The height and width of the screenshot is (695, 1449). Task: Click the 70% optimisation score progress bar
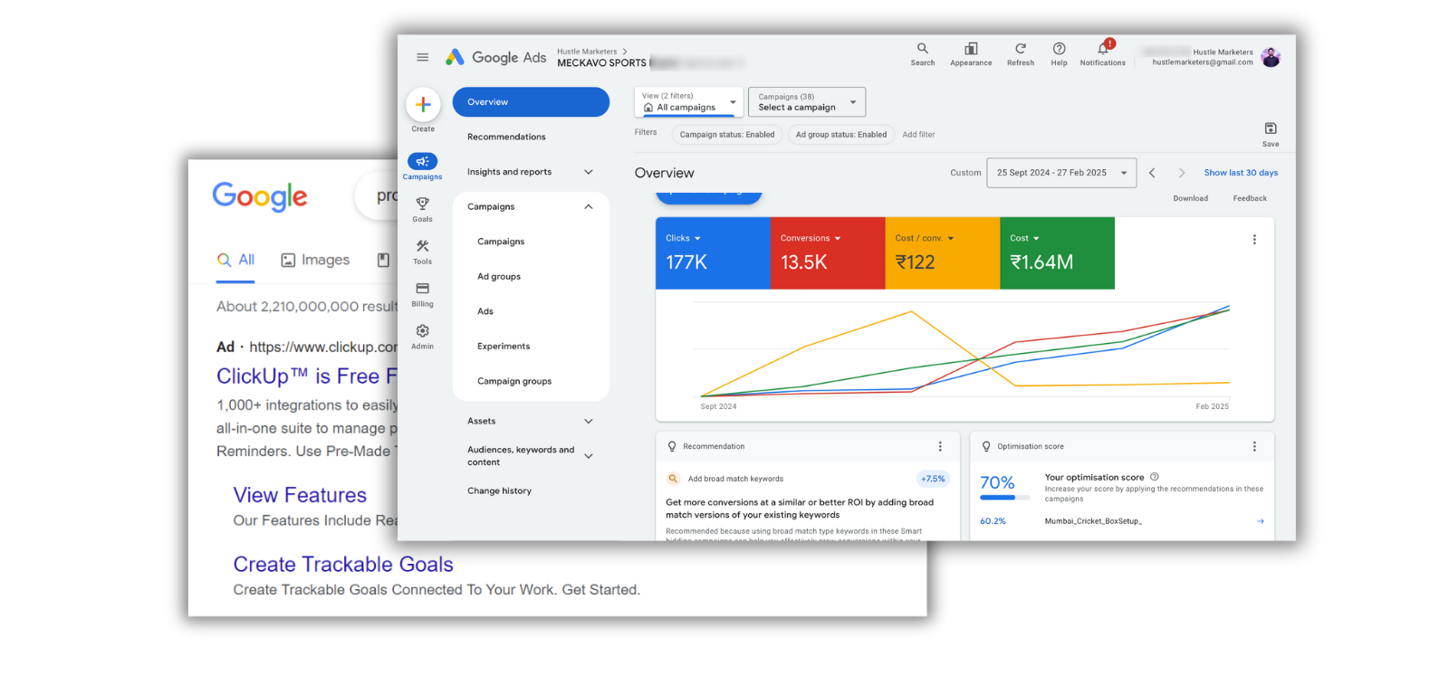[1004, 498]
